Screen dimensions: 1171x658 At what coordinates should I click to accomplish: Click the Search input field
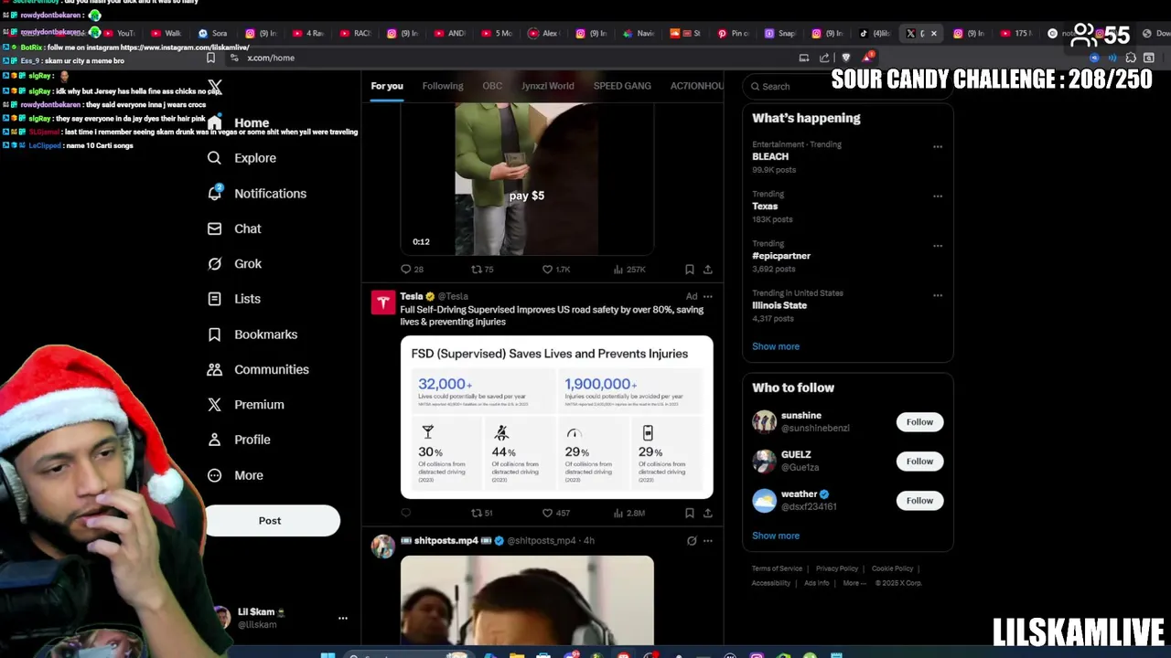point(847,87)
